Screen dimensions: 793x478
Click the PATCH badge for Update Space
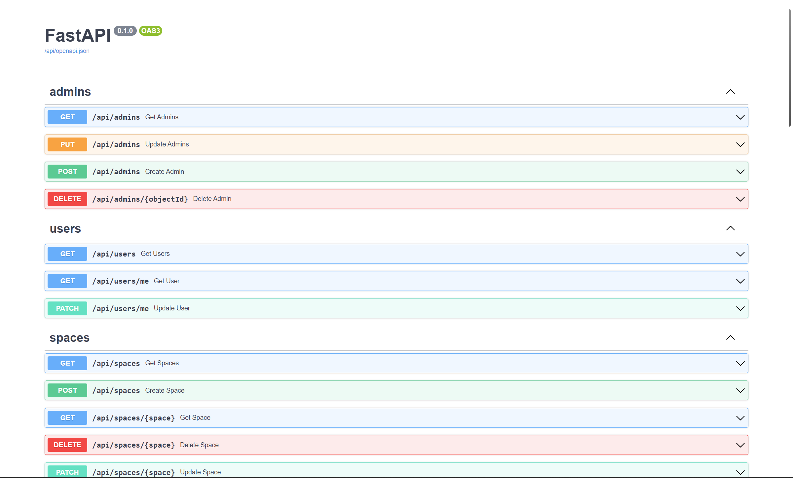67,472
